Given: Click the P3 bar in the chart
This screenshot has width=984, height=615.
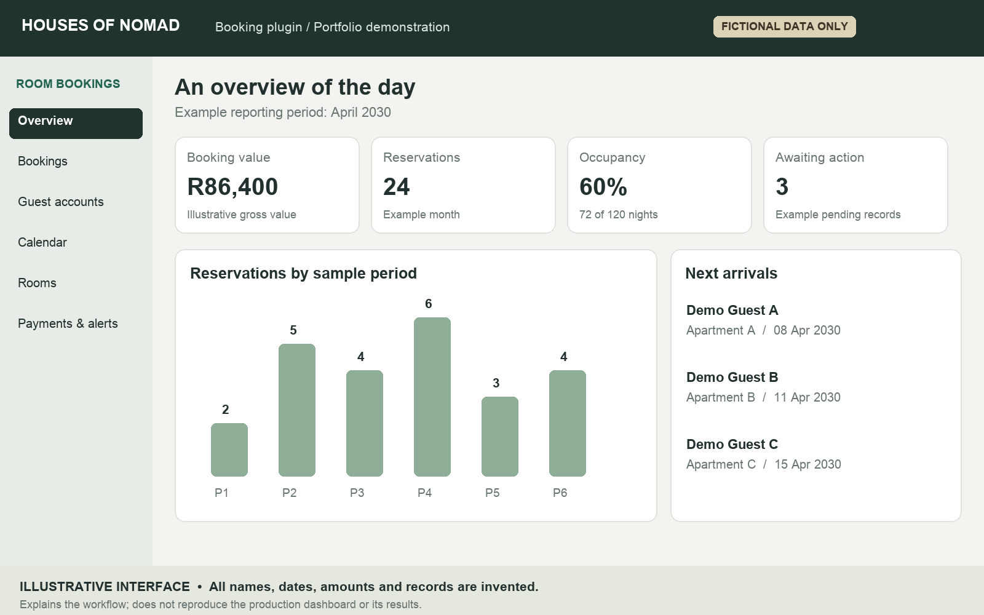Looking at the screenshot, I should (365, 423).
